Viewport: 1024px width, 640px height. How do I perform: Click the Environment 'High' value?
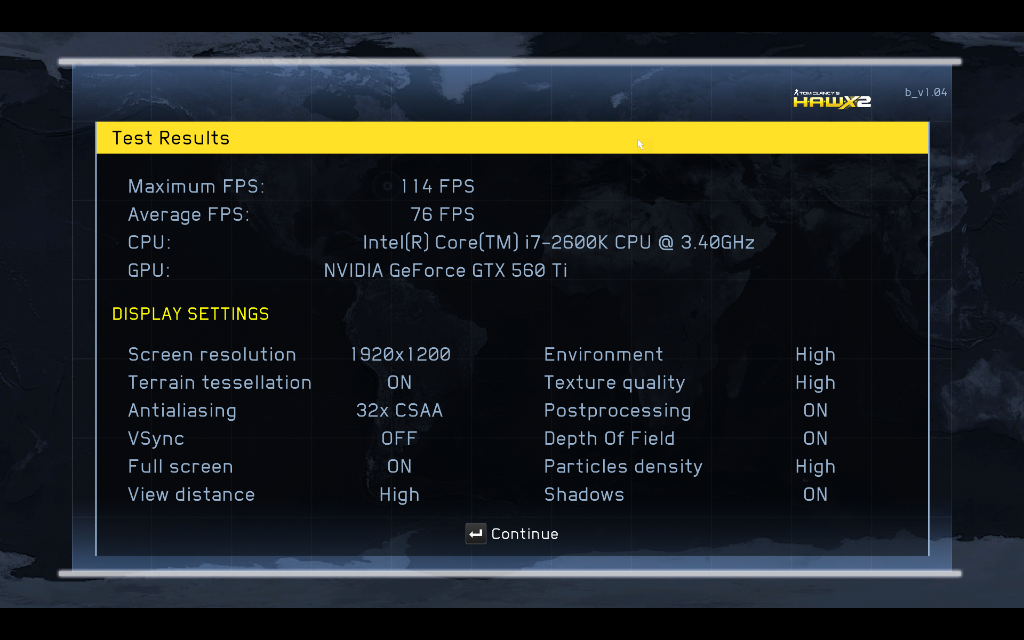point(815,356)
